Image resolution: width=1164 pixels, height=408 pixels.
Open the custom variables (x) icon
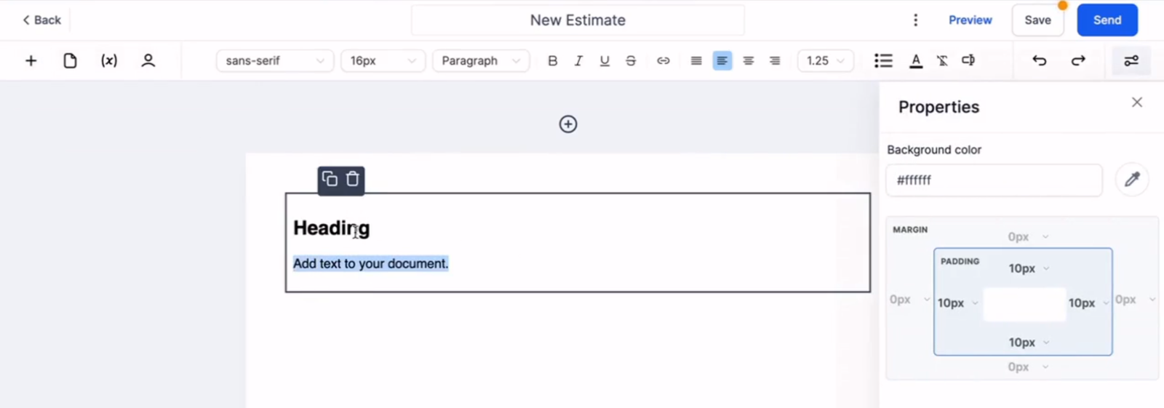109,60
